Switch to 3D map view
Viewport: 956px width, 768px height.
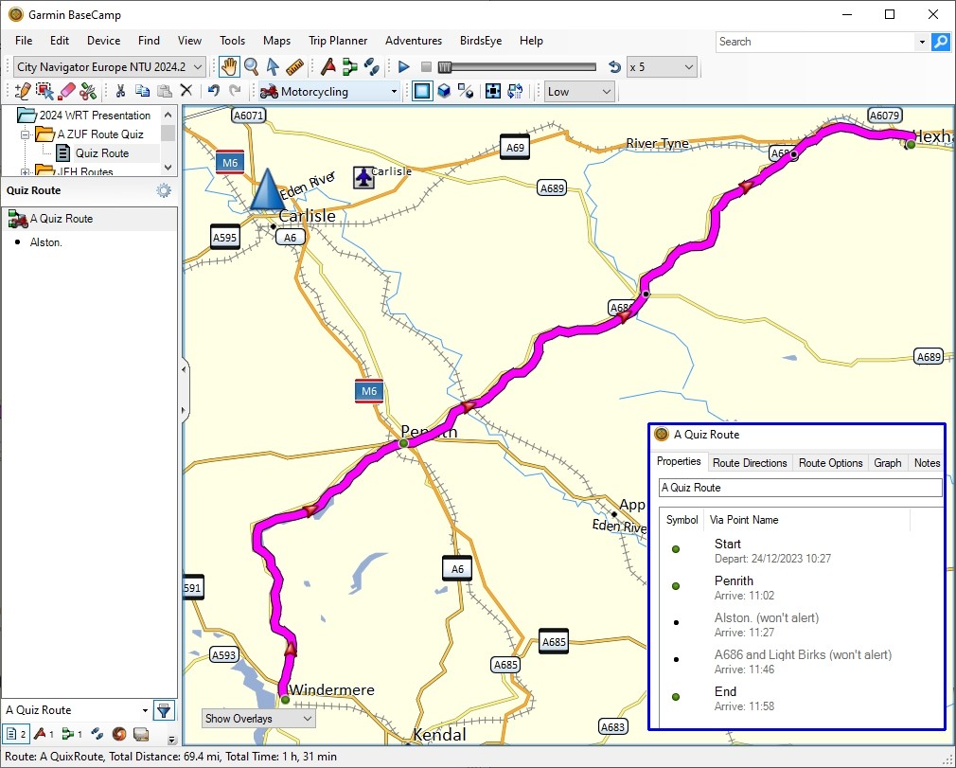[x=445, y=92]
